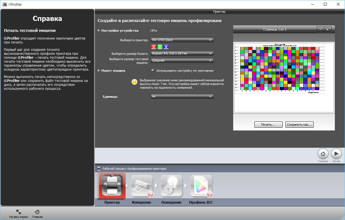
Task: Minimize the i1Profiler window
Action: 312,4
